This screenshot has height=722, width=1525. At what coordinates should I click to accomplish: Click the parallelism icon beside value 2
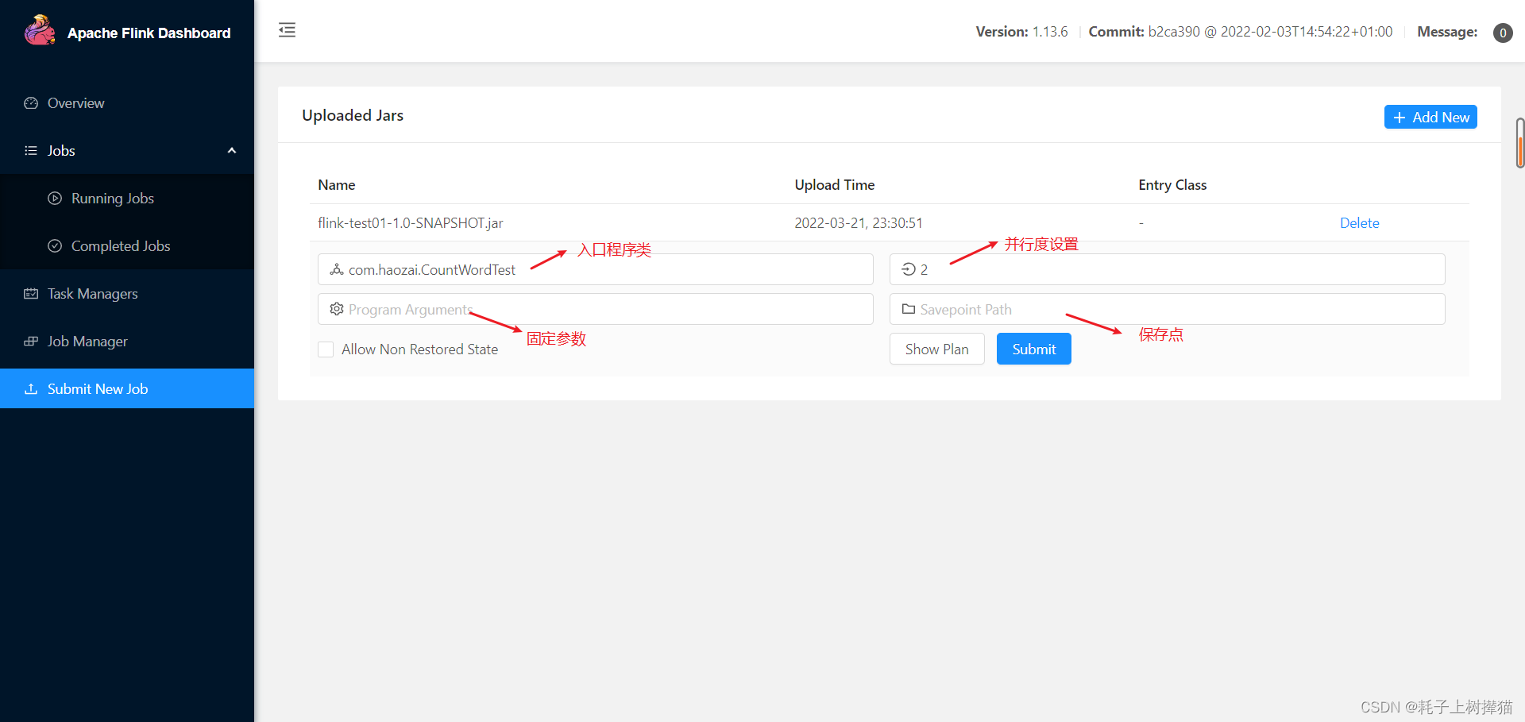click(909, 269)
